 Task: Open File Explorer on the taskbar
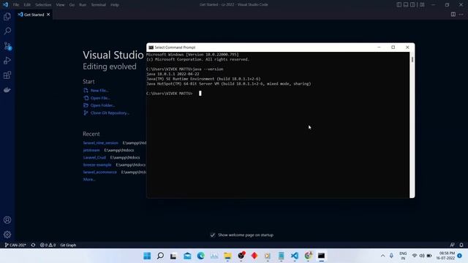pyautogui.click(x=227, y=256)
